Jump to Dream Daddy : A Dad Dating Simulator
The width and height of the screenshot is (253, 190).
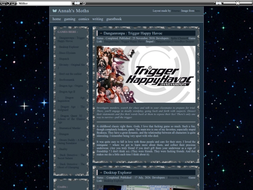71,142
